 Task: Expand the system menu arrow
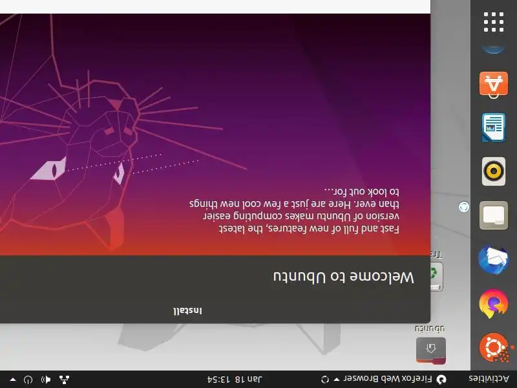(x=13, y=380)
